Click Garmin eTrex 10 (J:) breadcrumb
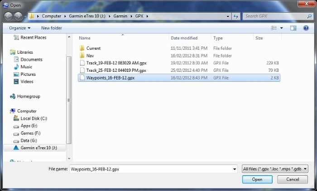This screenshot has height=191, width=317. click(x=87, y=16)
